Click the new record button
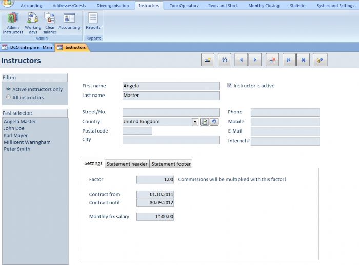This screenshot has height=265, width=359. (x=208, y=60)
